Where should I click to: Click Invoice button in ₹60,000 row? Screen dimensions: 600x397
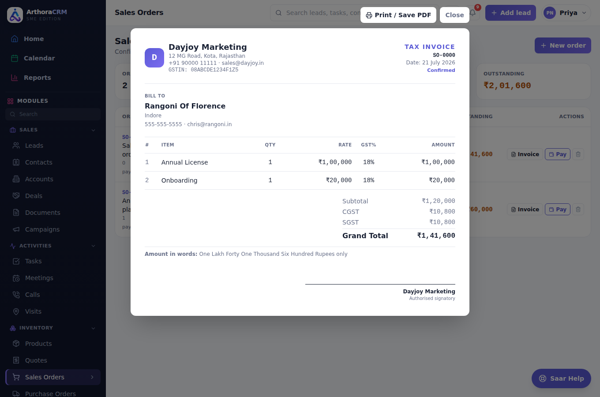[x=525, y=210]
